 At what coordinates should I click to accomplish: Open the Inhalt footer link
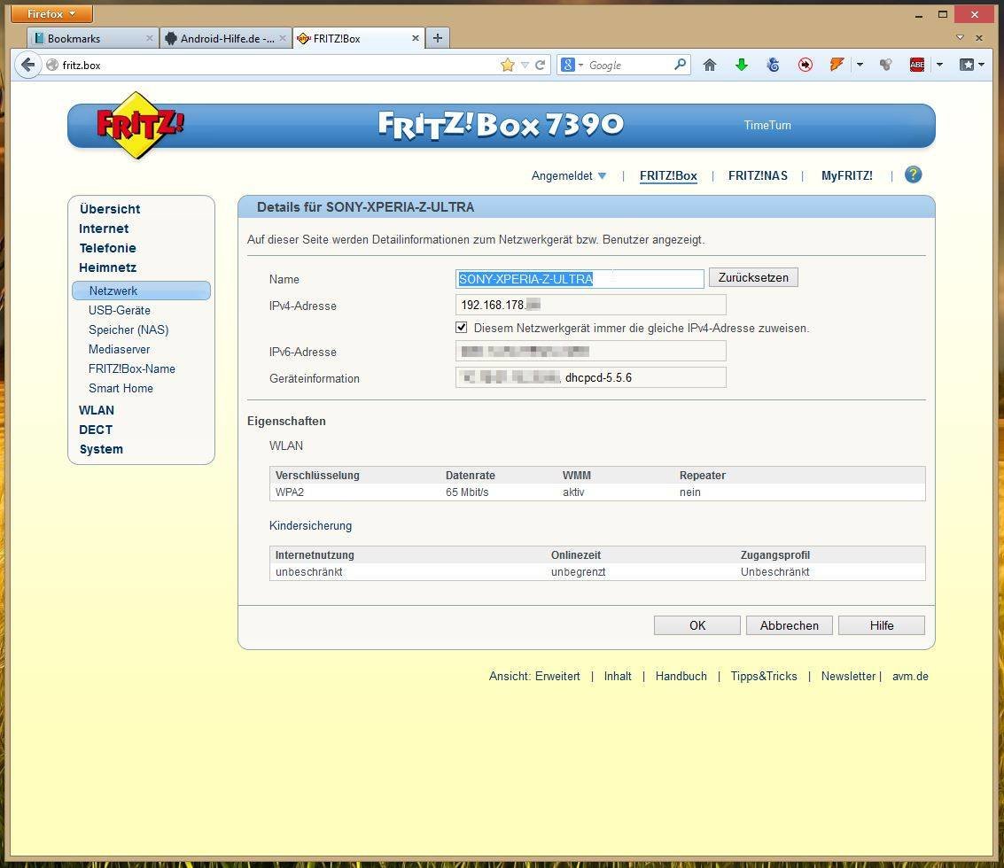coord(618,676)
